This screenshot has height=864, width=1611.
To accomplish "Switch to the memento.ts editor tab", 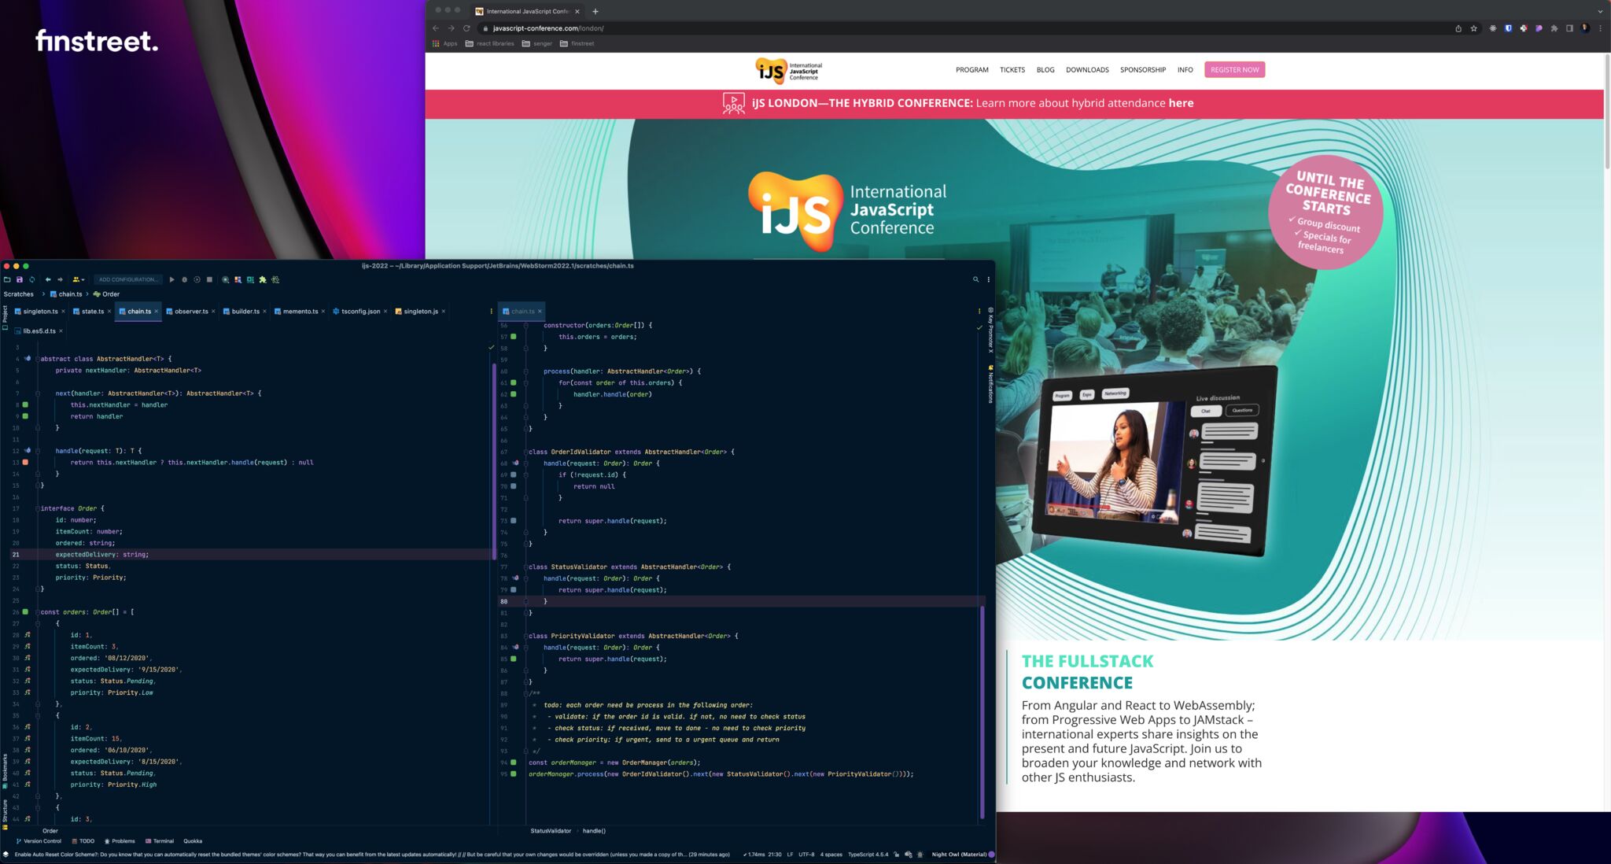I will click(300, 312).
